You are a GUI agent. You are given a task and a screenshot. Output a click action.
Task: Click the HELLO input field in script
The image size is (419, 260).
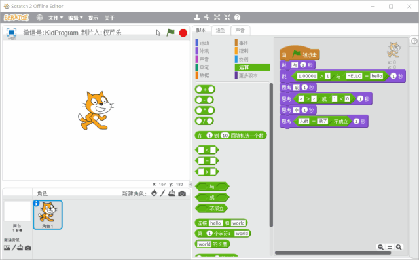click(354, 76)
